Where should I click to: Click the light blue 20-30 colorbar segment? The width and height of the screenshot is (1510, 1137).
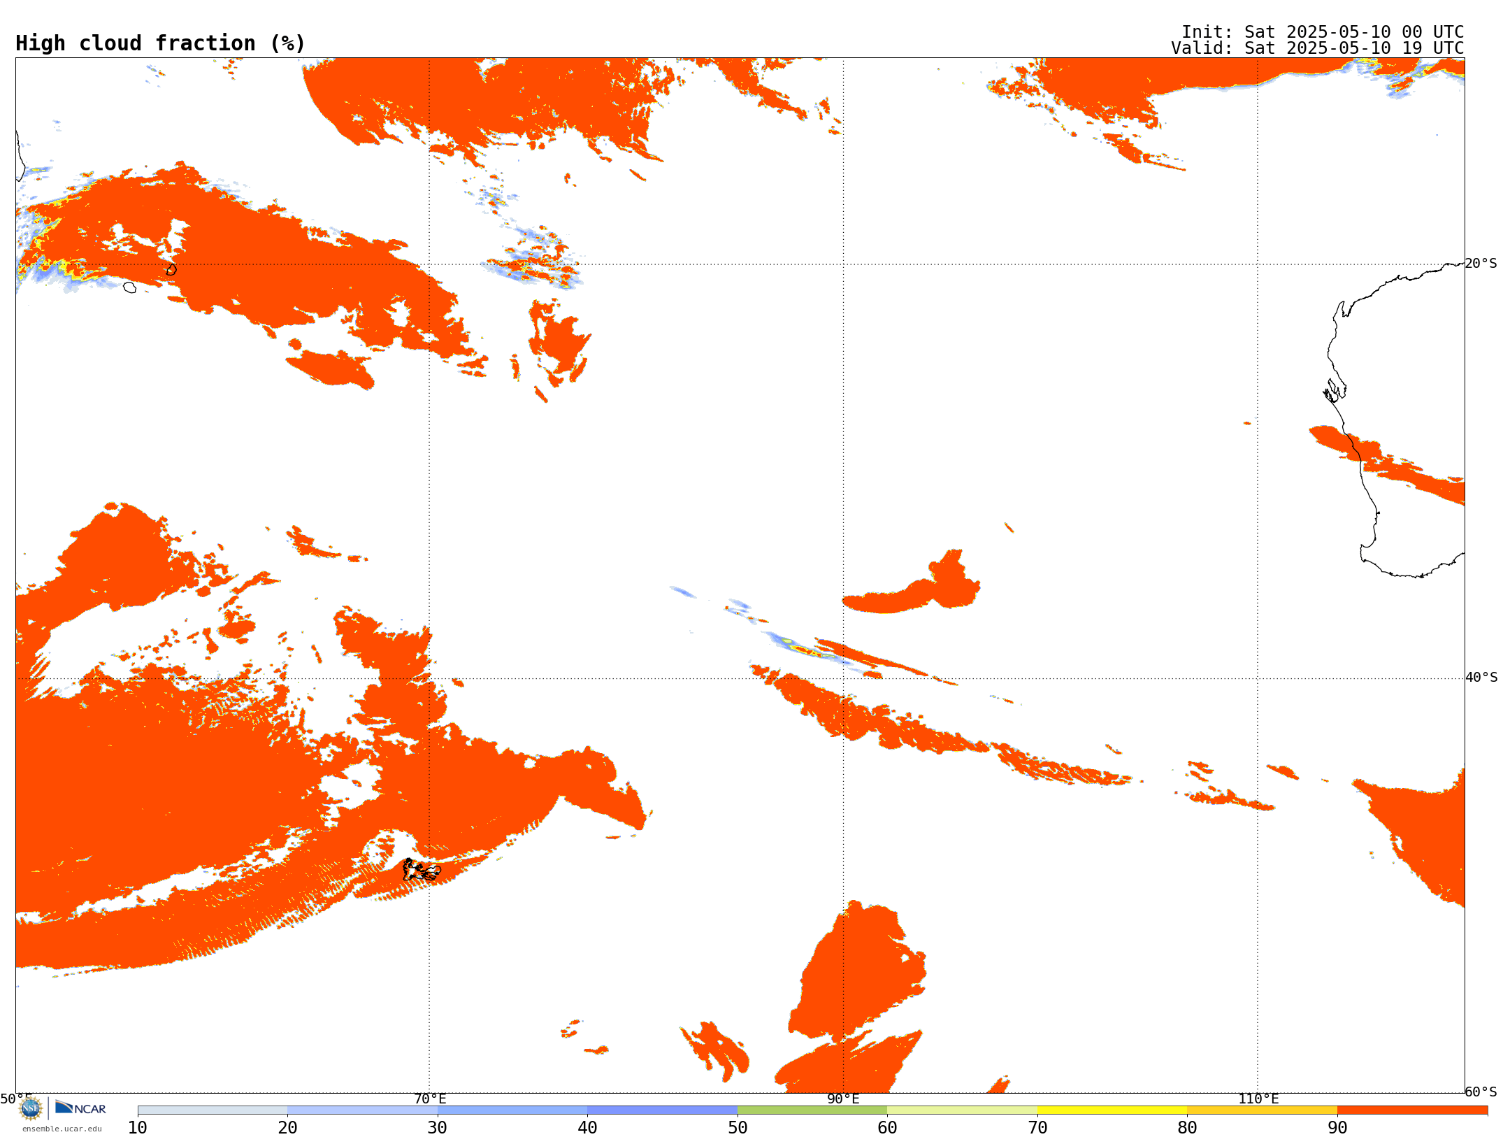click(362, 1110)
